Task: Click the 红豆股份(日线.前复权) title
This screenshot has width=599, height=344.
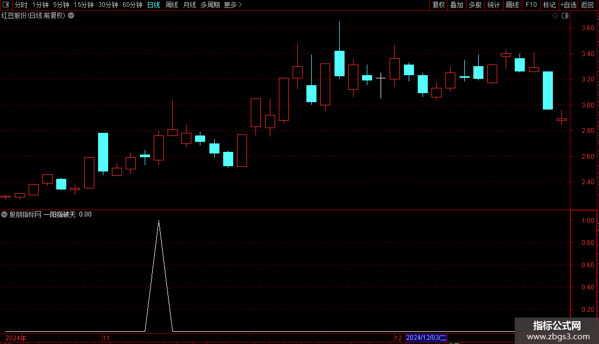Action: (33, 16)
